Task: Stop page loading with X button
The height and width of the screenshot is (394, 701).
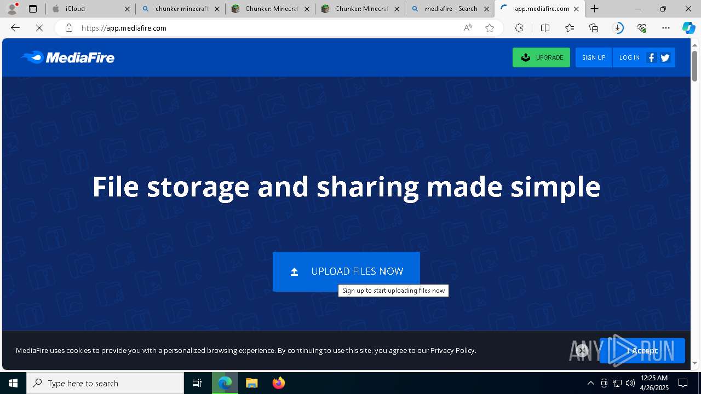Action: [x=39, y=28]
